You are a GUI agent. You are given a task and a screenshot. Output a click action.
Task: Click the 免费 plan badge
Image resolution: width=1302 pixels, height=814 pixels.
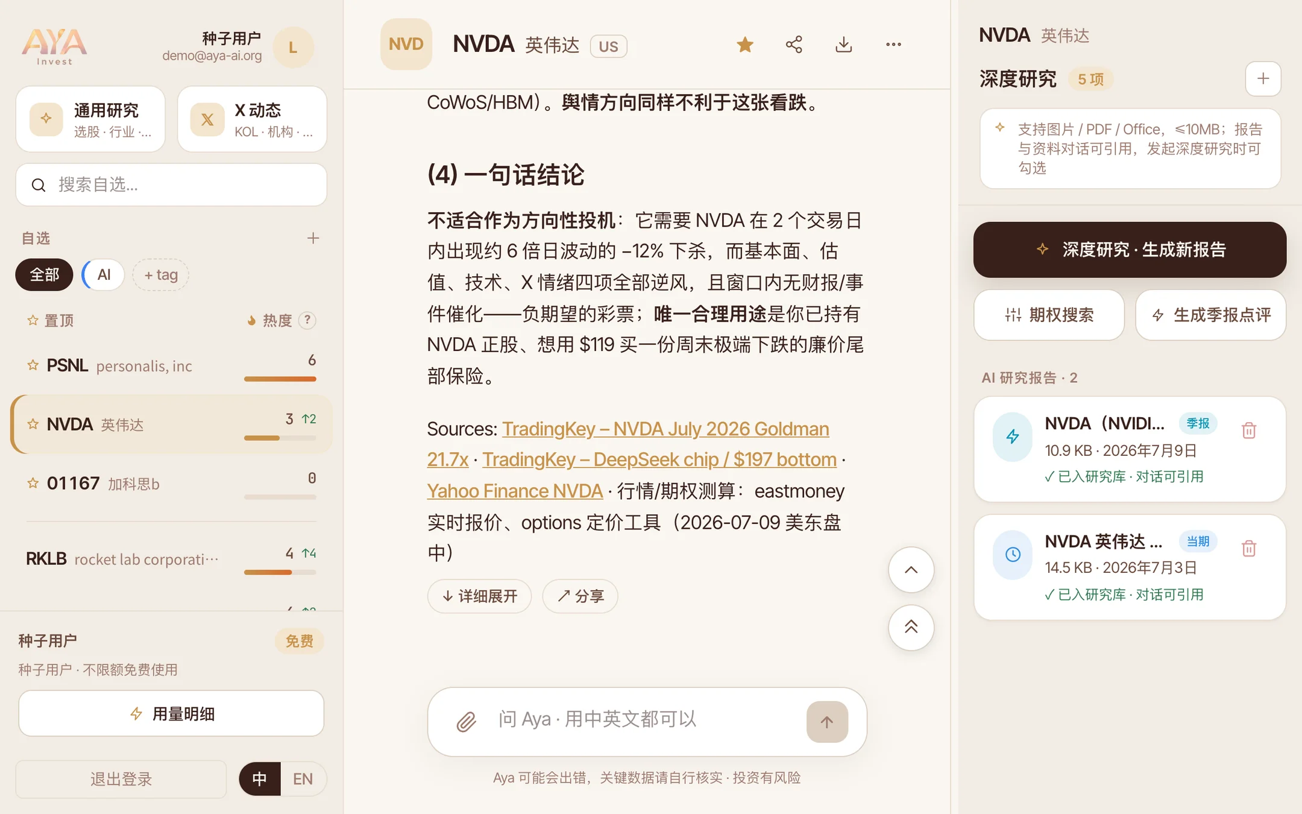tap(299, 641)
